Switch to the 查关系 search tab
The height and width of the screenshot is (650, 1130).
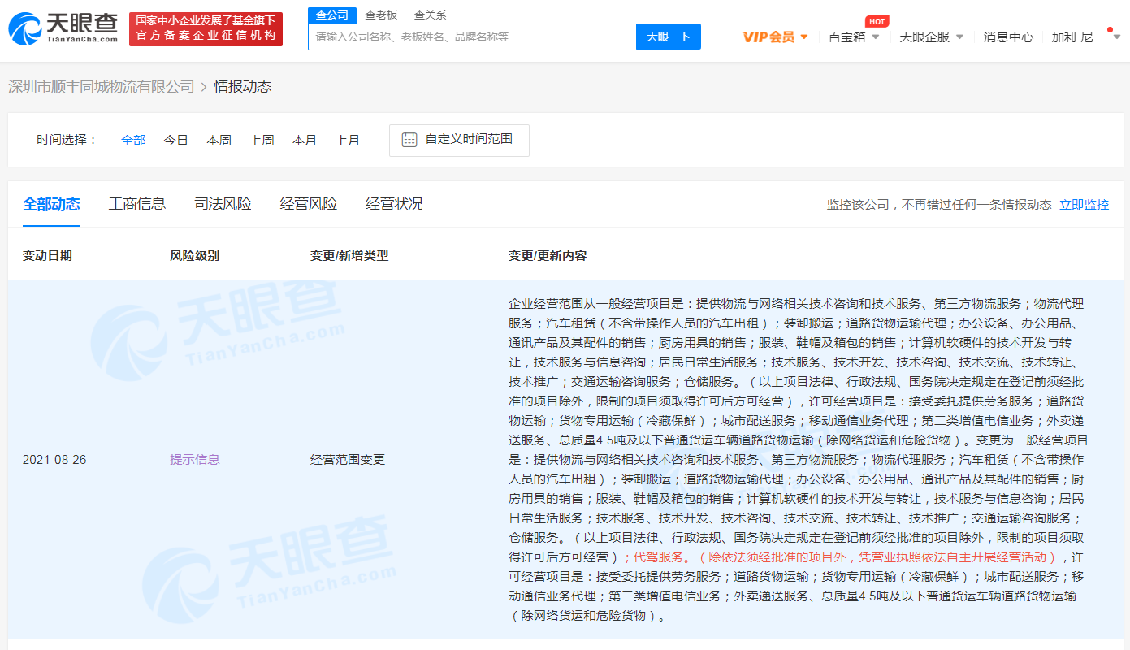pyautogui.click(x=430, y=15)
